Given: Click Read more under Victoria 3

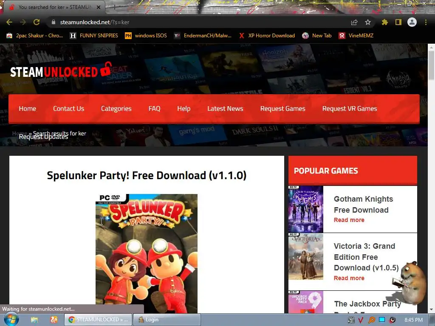Looking at the screenshot, I should pos(349,278).
